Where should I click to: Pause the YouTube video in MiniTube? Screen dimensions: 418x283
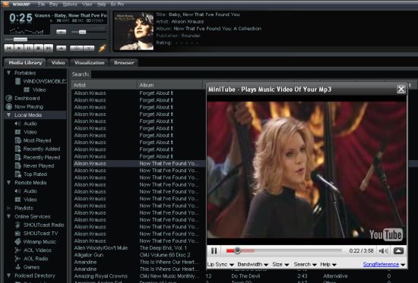click(214, 250)
